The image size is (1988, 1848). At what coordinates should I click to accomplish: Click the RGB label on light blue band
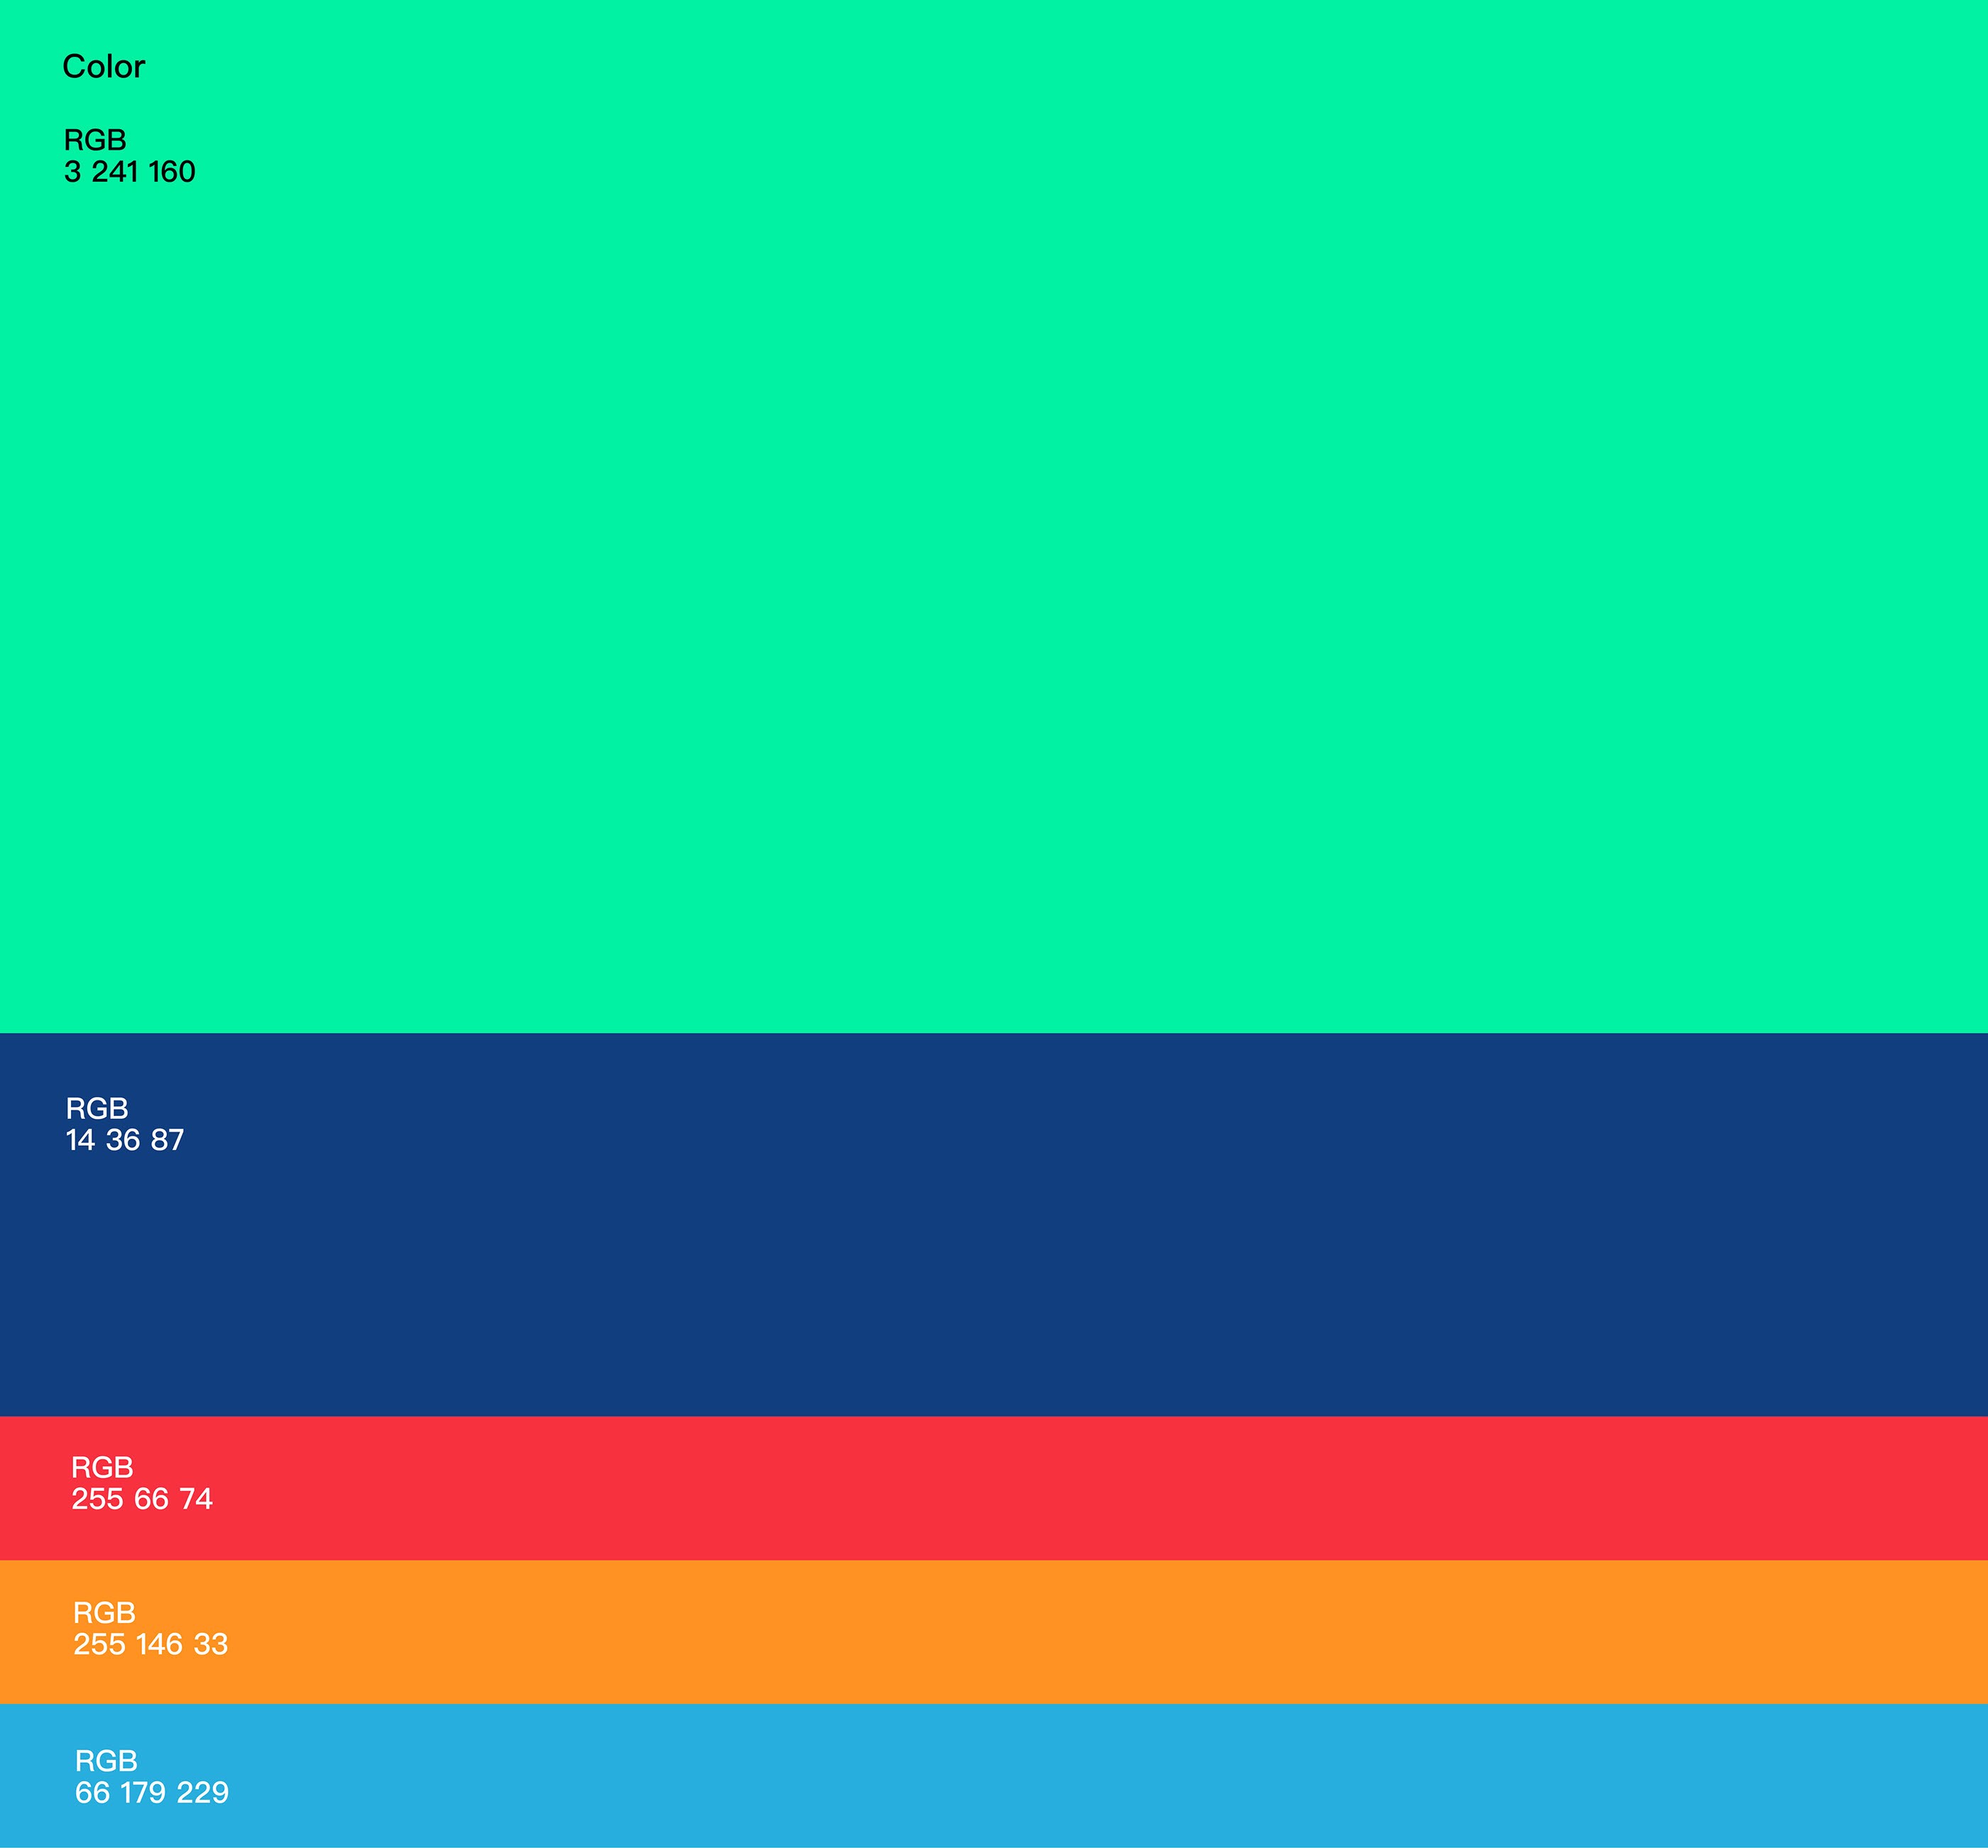pyautogui.click(x=106, y=1760)
